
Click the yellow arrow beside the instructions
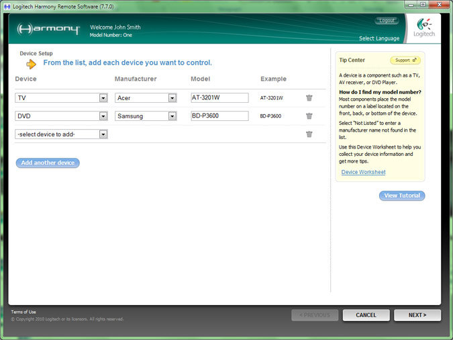[31, 64]
